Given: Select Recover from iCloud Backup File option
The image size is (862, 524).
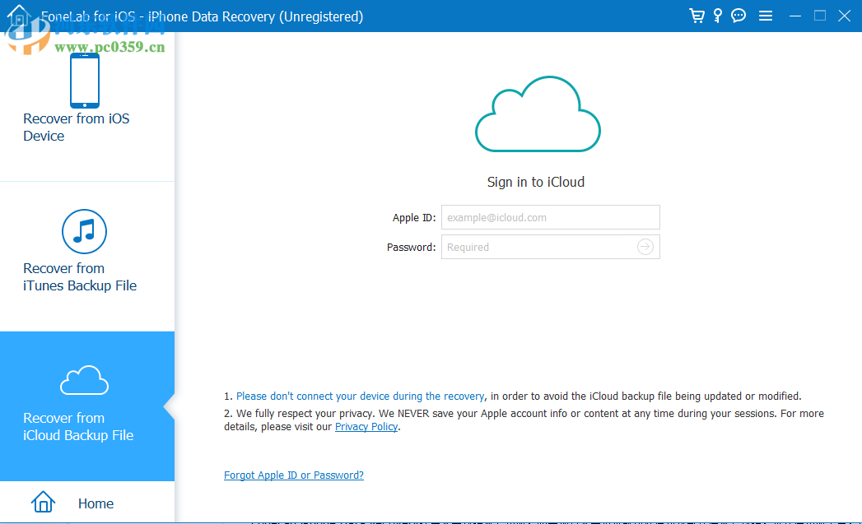Looking at the screenshot, I should (x=80, y=426).
